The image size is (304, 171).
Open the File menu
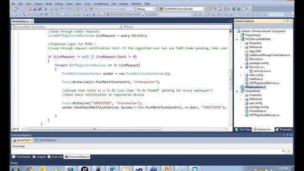click(x=13, y=4)
